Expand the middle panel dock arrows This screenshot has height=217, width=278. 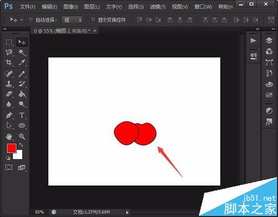(257, 29)
